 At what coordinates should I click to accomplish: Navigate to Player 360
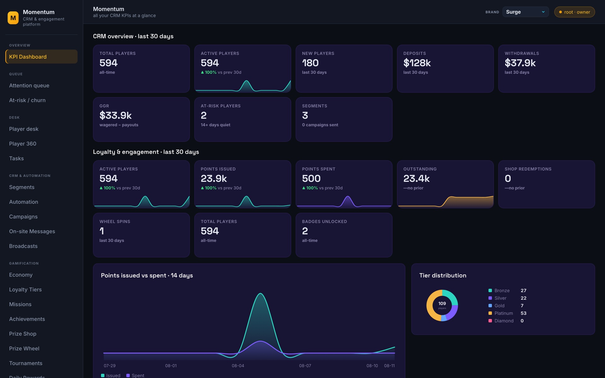(x=41, y=144)
